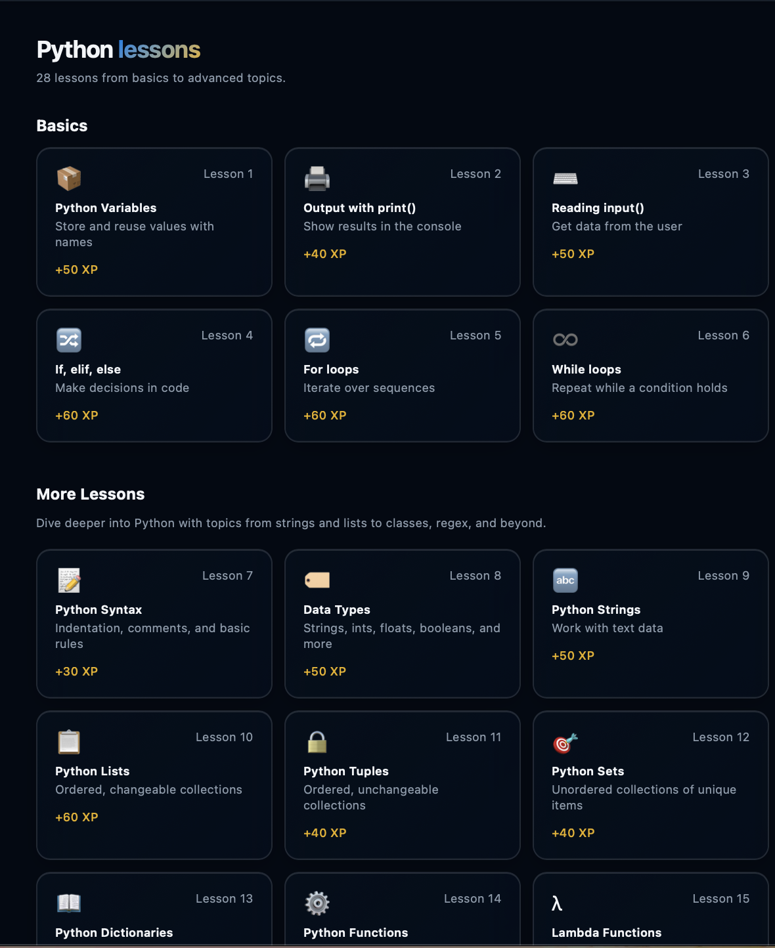Open the If, elif, else lesson
The height and width of the screenshot is (948, 775).
(88, 370)
